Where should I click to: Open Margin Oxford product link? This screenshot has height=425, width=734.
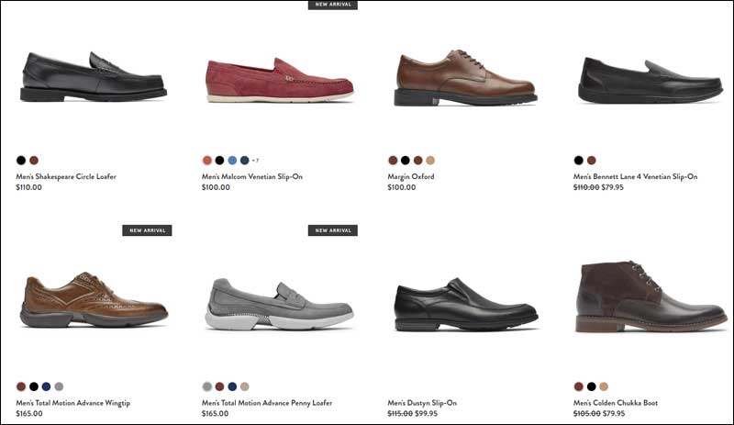tap(410, 176)
